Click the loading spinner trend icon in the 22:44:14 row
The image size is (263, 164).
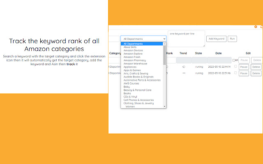(184, 67)
